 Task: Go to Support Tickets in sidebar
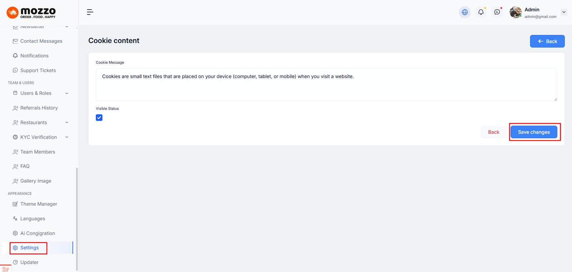click(x=38, y=70)
